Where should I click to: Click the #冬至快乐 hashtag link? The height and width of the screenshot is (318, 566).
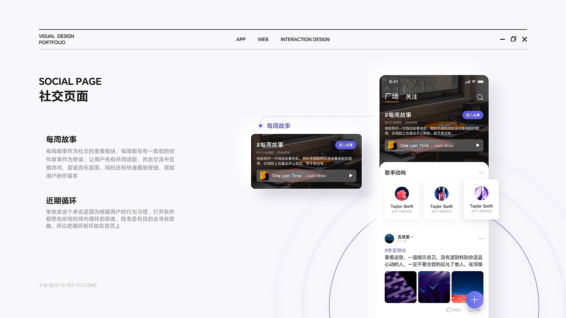pos(395,250)
